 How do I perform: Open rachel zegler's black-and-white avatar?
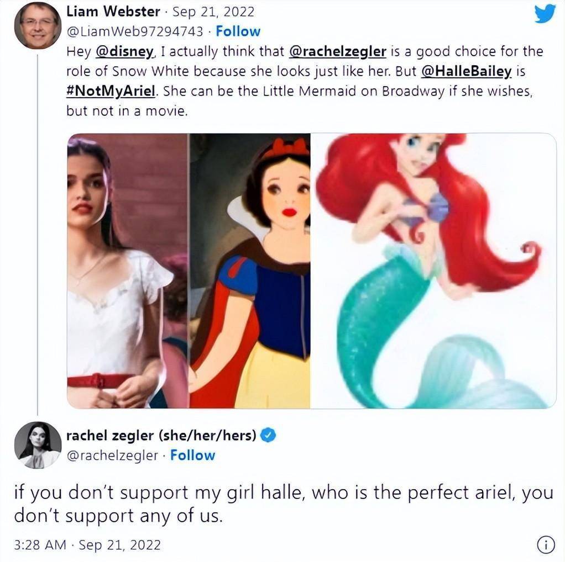click(38, 445)
